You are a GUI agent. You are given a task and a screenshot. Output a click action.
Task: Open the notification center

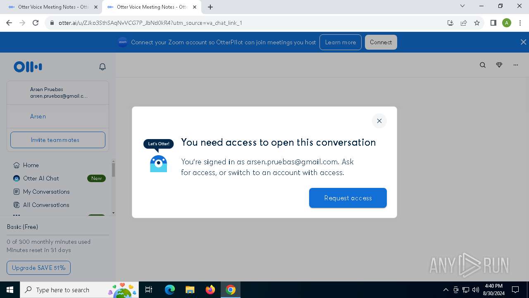click(x=515, y=290)
